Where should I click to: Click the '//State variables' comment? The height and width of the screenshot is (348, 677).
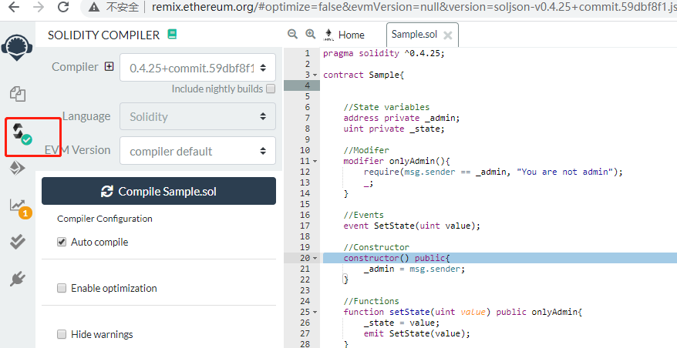pyautogui.click(x=386, y=107)
